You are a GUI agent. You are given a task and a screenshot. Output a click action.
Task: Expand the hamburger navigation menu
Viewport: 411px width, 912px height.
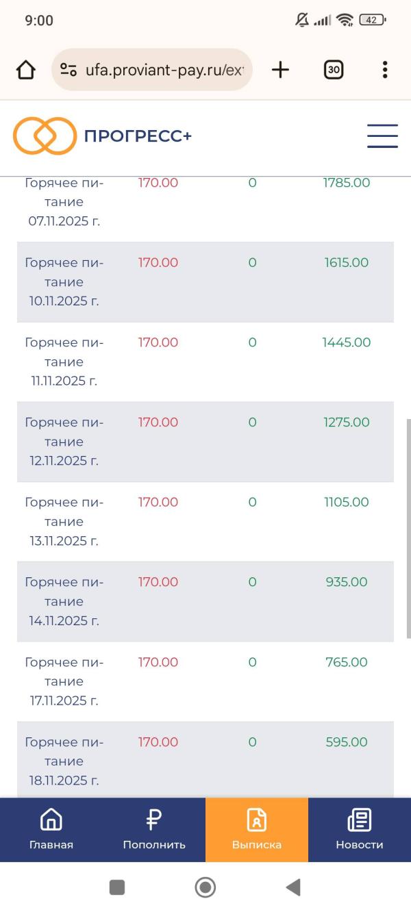[382, 136]
